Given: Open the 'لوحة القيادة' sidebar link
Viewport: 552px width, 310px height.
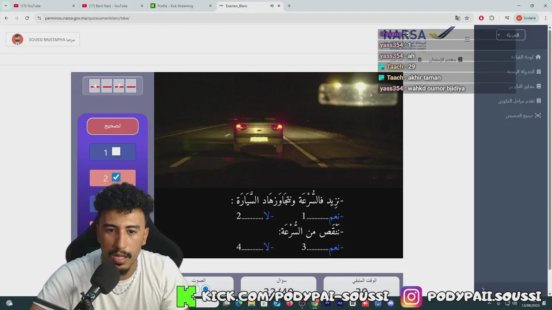Looking at the screenshot, I should 522,57.
